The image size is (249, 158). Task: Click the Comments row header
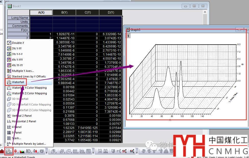19,26
